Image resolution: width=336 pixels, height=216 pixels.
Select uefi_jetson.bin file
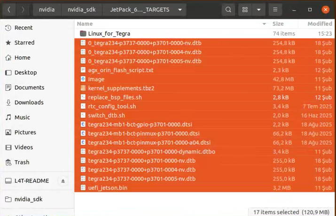204,188
